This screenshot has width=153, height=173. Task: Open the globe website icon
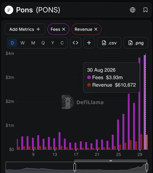[132, 10]
